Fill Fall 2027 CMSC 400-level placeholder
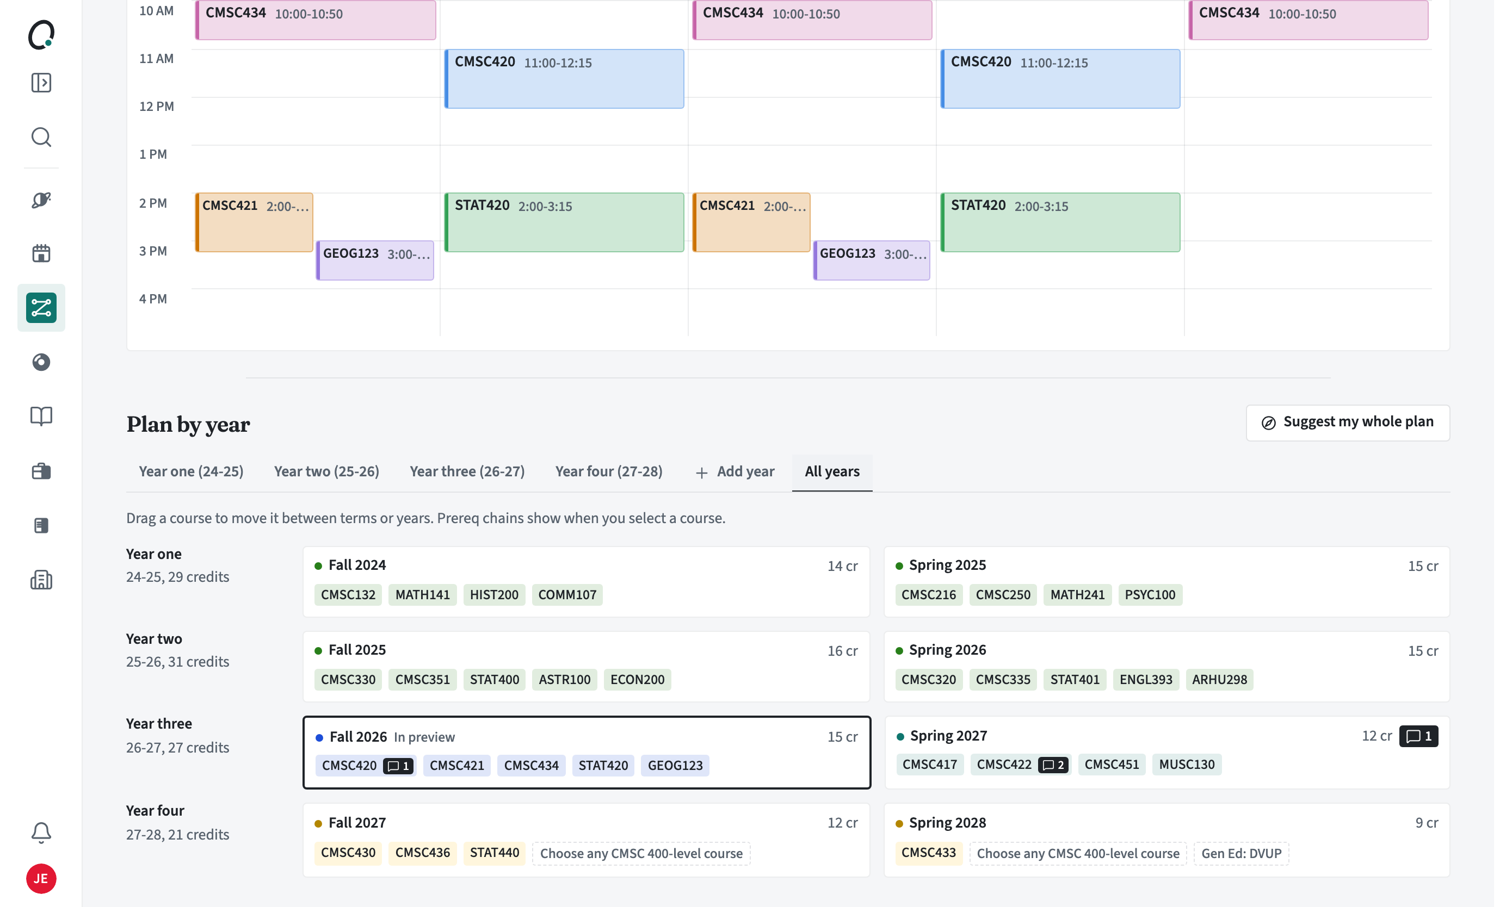 point(641,853)
